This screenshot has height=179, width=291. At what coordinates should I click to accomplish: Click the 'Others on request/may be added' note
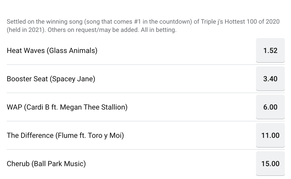(x=93, y=30)
